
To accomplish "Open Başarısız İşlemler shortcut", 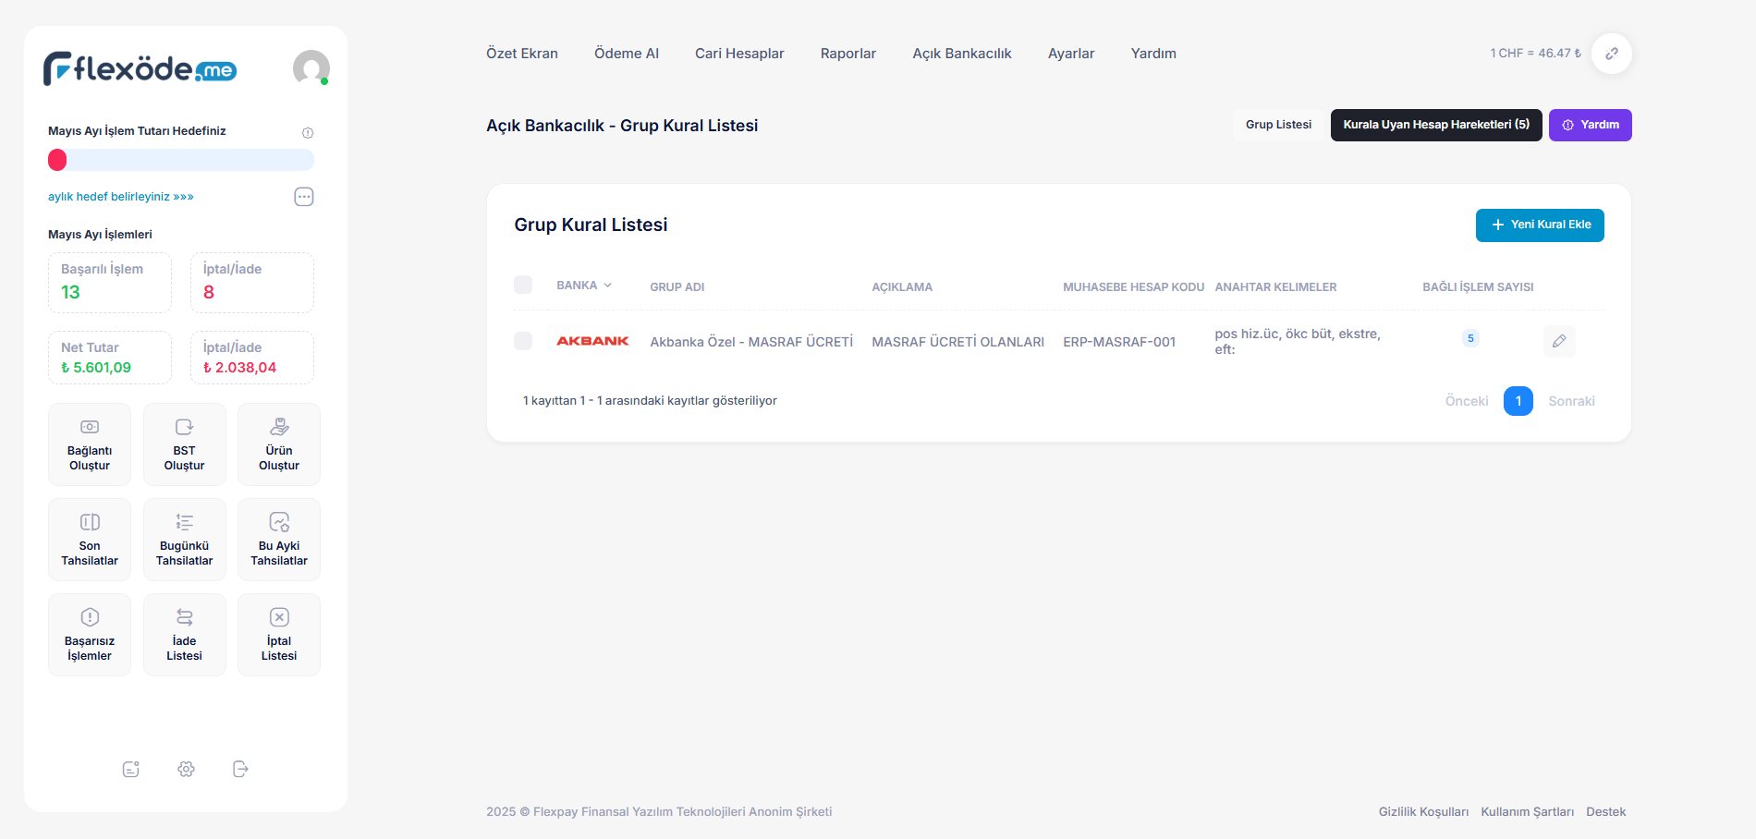I will tap(90, 635).
